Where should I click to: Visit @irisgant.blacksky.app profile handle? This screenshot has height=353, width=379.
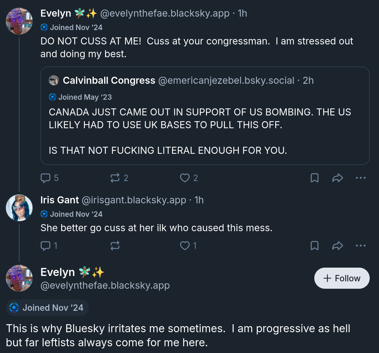[134, 200]
